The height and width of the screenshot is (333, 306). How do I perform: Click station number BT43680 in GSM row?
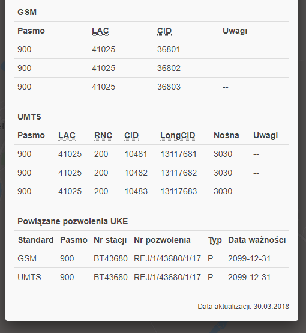point(110,259)
